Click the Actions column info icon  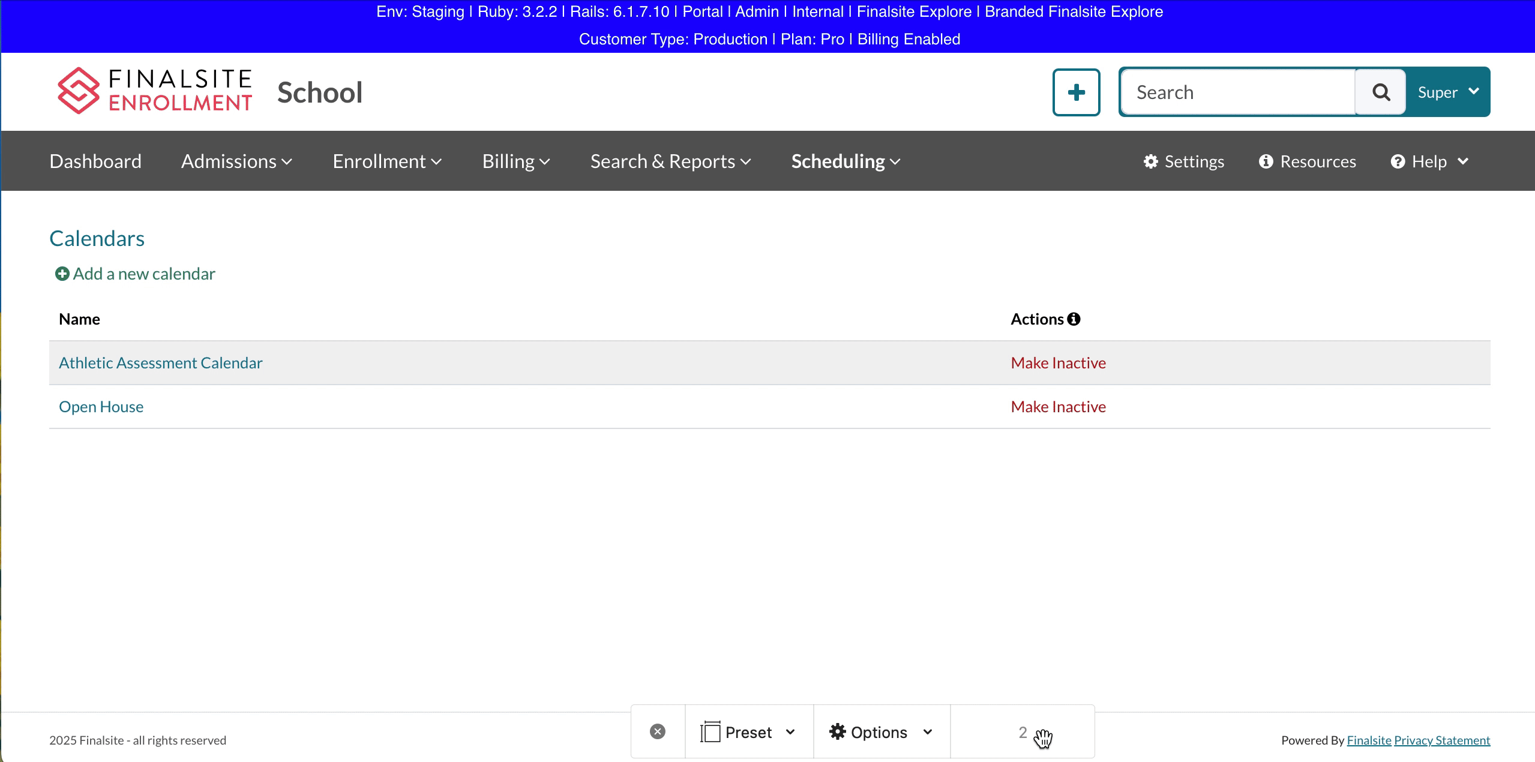pyautogui.click(x=1074, y=319)
